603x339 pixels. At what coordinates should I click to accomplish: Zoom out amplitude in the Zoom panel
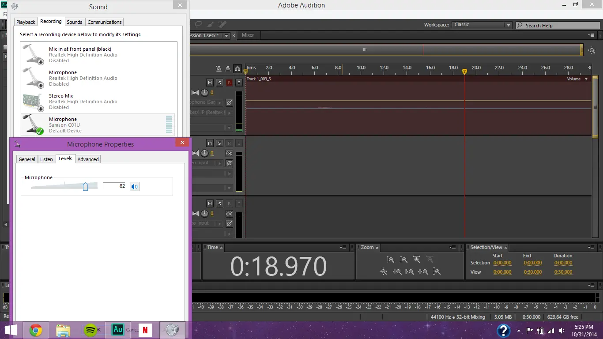point(403,260)
